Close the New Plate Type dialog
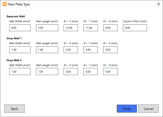The width and height of the screenshot is (163, 117). [x=158, y=4]
